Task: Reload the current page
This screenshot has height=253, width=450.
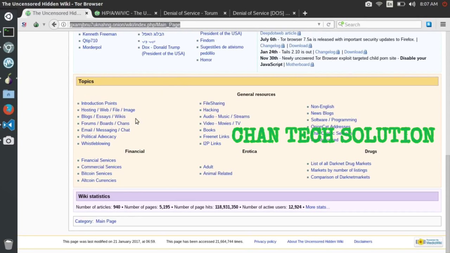Action: (x=328, y=25)
